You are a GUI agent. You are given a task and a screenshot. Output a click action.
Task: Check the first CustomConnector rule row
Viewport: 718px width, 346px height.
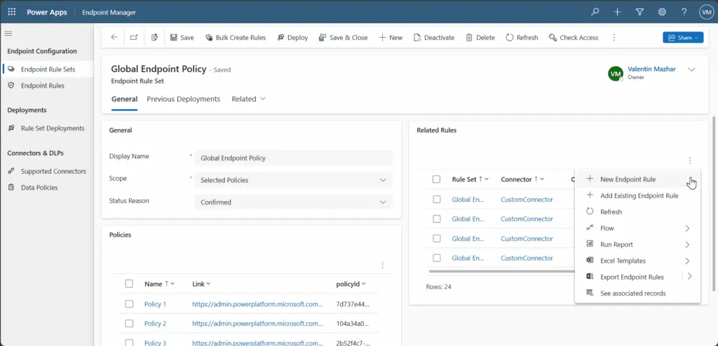coord(436,199)
